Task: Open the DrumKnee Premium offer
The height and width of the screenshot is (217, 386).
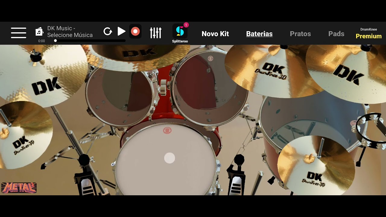Action: click(369, 34)
